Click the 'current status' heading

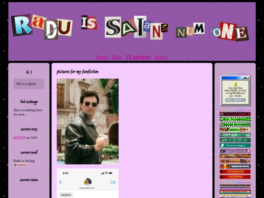29,180
